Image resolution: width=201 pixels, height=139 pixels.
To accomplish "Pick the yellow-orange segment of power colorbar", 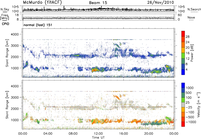I will [183, 50].
